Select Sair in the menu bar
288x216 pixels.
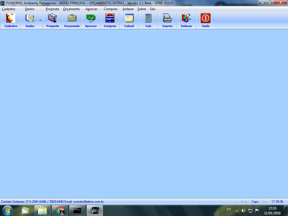coord(152,9)
